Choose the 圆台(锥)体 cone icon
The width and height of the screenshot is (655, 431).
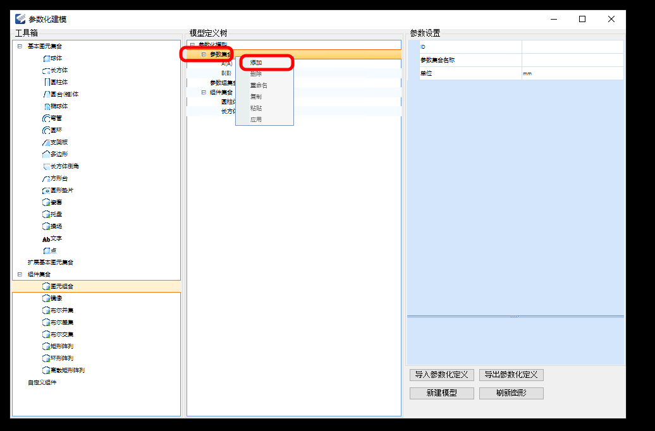pyautogui.click(x=46, y=94)
